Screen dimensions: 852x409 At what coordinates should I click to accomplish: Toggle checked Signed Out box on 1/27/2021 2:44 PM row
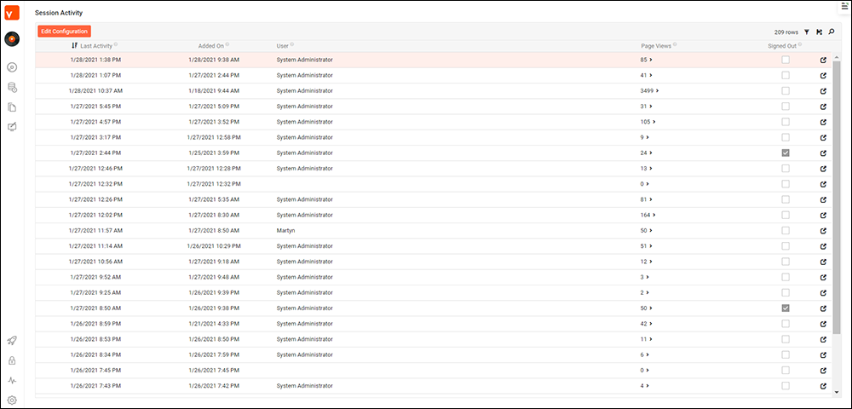(786, 153)
